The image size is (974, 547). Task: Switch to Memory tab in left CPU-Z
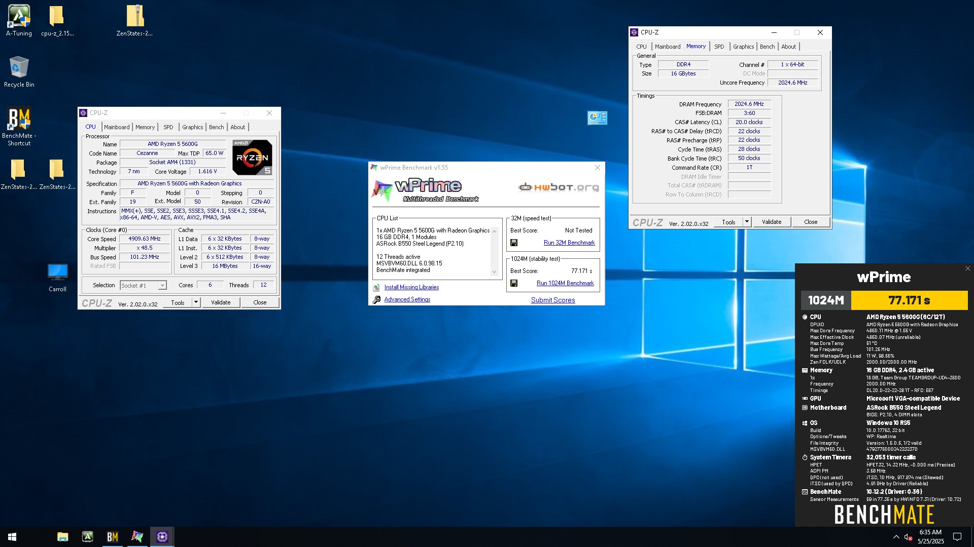point(145,127)
